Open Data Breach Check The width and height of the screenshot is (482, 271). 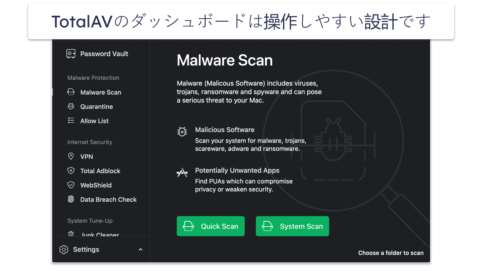(x=108, y=200)
